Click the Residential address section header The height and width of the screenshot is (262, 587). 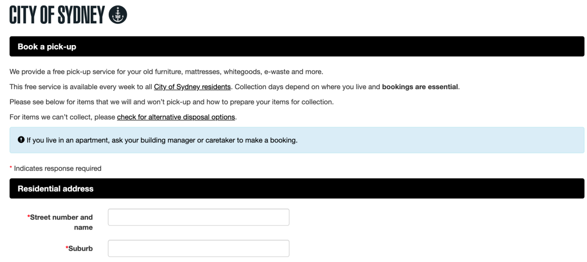[x=297, y=189]
